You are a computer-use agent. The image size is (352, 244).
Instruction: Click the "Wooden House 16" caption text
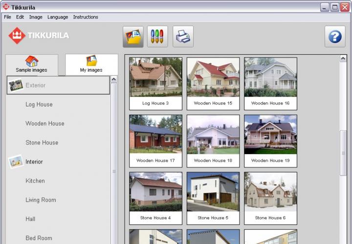point(270,103)
